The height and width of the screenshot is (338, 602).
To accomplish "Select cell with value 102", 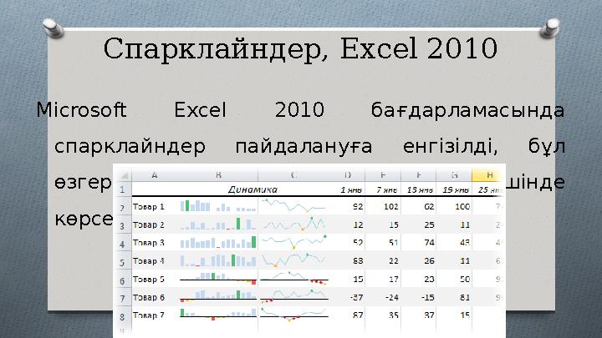I will [390, 207].
